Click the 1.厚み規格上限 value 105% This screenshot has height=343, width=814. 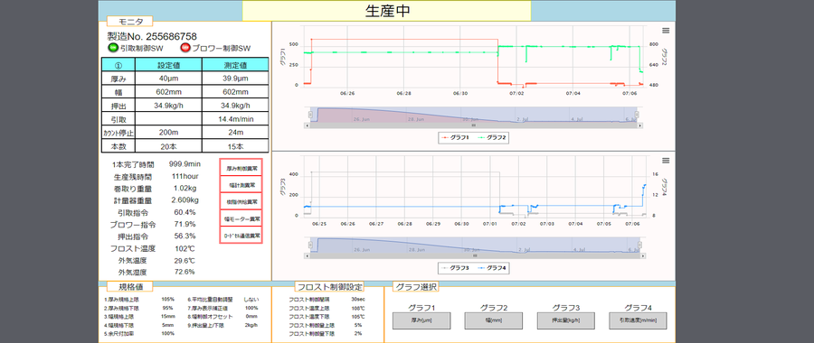click(x=167, y=299)
